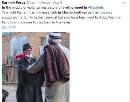Click the striped skull cap in the photo
The image size is (130, 102).
coord(55,36)
